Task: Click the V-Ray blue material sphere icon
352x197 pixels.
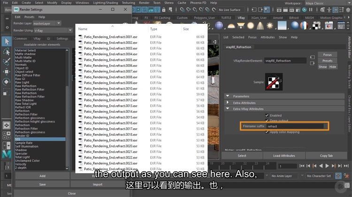Action: [x=294, y=26]
